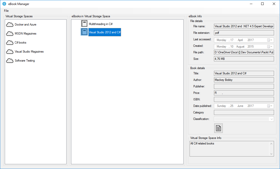
Task: Click the Author field with Mackey Bobby
Action: [x=244, y=80]
